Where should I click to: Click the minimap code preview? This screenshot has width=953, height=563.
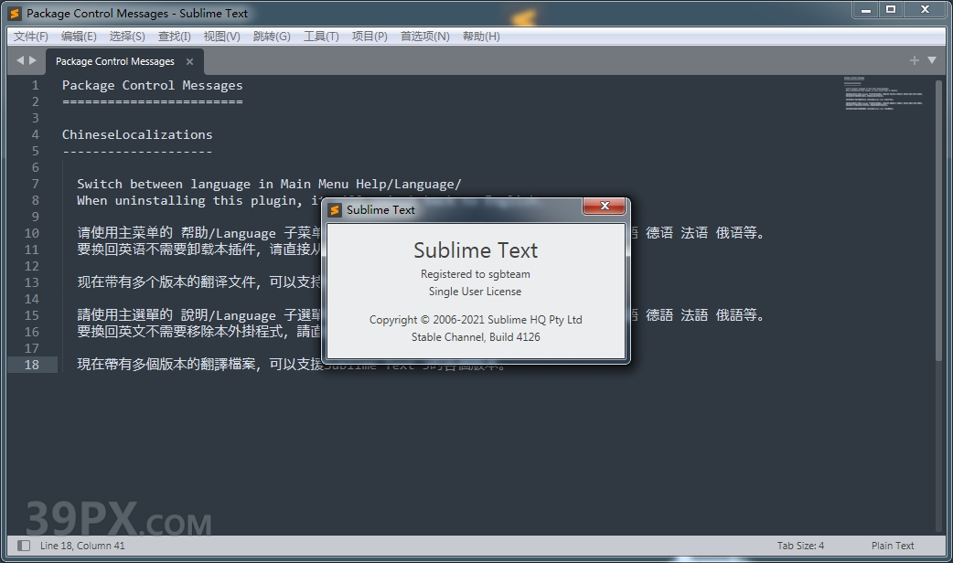pos(883,93)
